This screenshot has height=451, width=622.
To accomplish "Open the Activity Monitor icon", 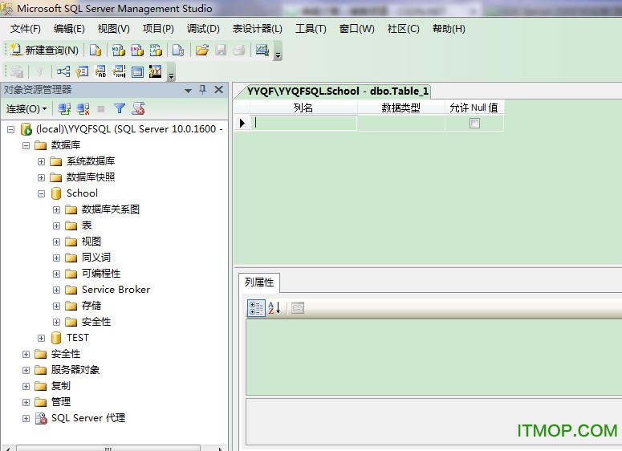I will (262, 50).
